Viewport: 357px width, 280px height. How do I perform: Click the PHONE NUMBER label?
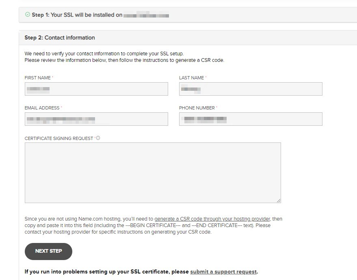pyautogui.click(x=197, y=108)
